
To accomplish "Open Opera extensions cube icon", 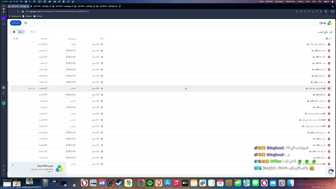I will [x=326, y=11].
